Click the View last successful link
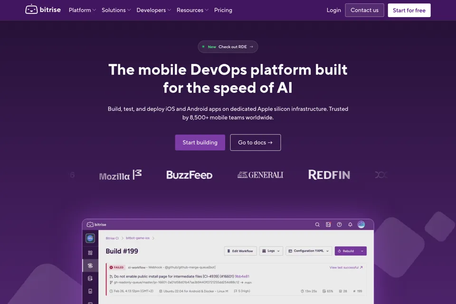Screen dimensions: 456x304 pos(346,267)
